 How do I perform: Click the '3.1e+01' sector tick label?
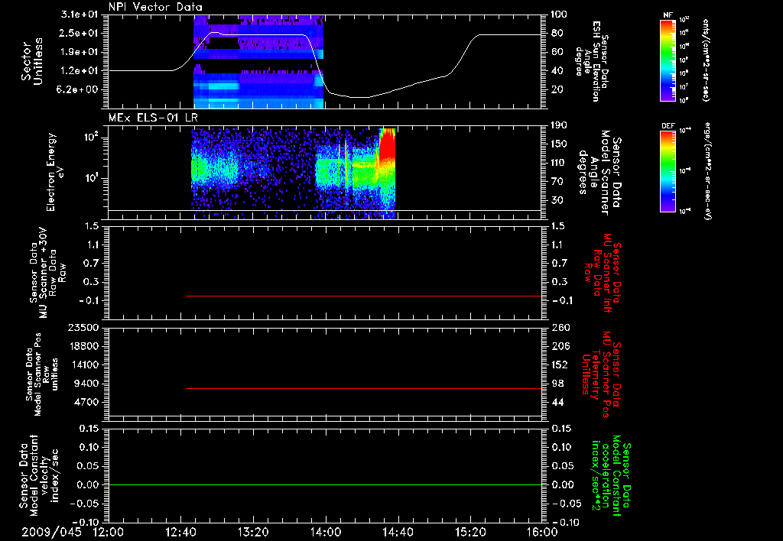pos(80,15)
